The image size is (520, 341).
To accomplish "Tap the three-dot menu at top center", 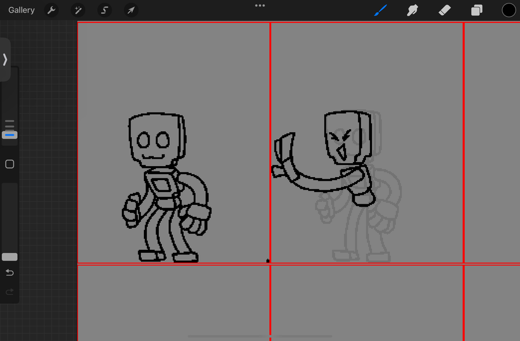I will click(260, 6).
